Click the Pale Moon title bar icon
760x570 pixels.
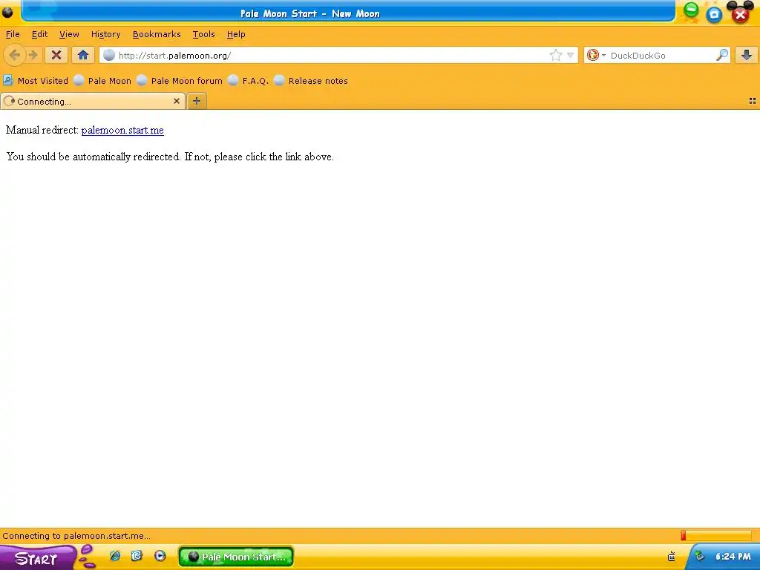(x=7, y=12)
